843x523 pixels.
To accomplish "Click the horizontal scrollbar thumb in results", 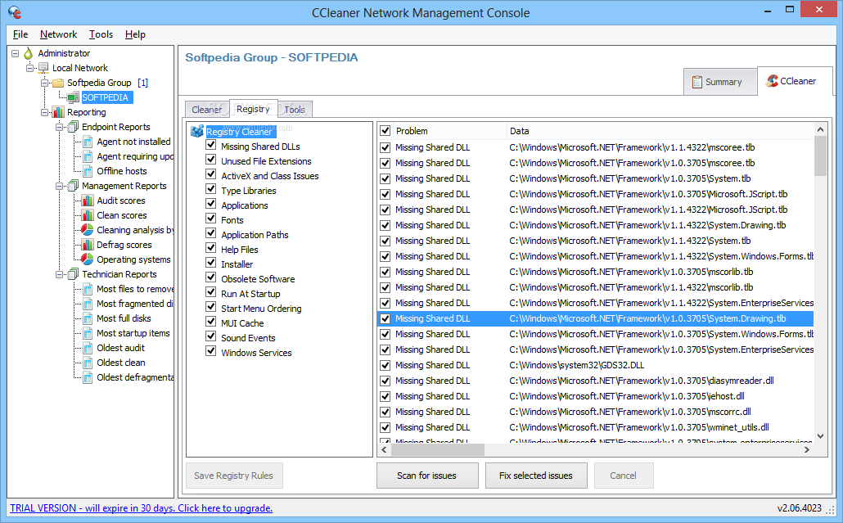I will point(436,450).
